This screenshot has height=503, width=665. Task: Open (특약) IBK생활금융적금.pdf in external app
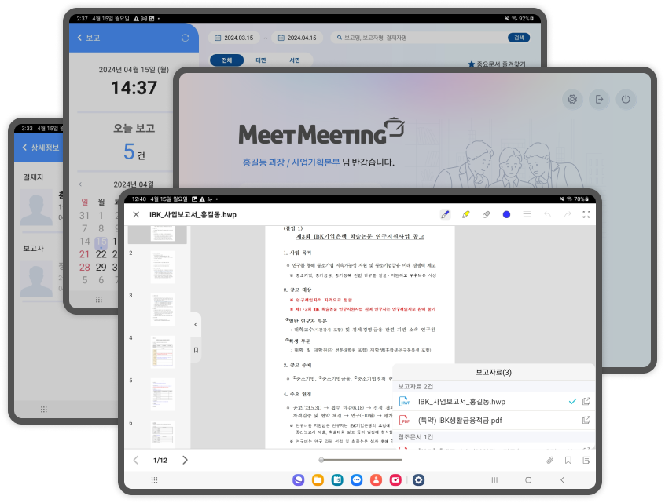pos(586,420)
